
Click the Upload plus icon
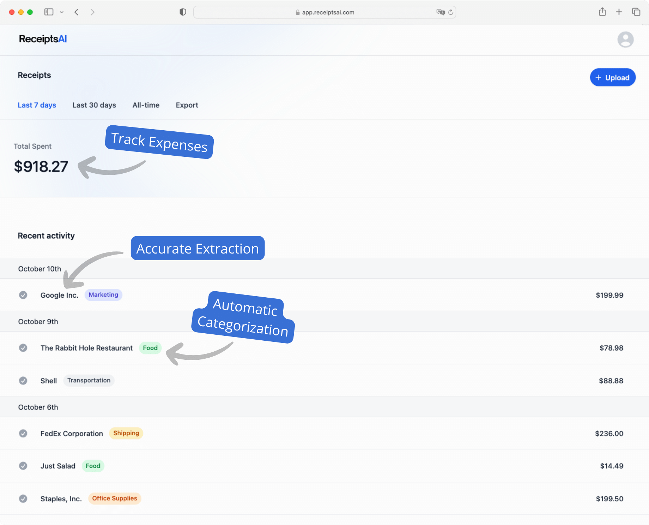(599, 77)
